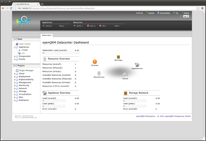Expand the plugin Storage tree node
Screen dimensions: 206x141
tap(15, 91)
